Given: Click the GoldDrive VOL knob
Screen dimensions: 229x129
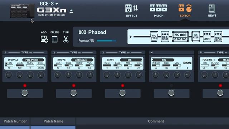Looking at the screenshot, I should (90, 75).
